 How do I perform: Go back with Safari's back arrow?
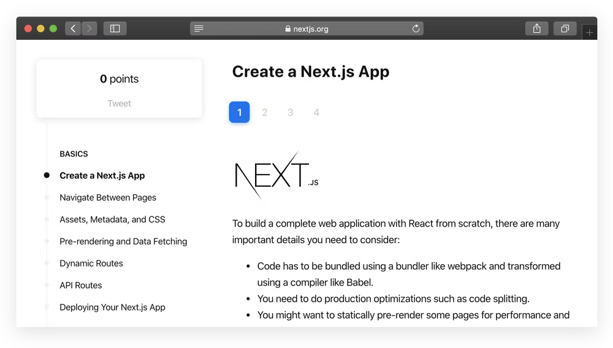tap(73, 29)
